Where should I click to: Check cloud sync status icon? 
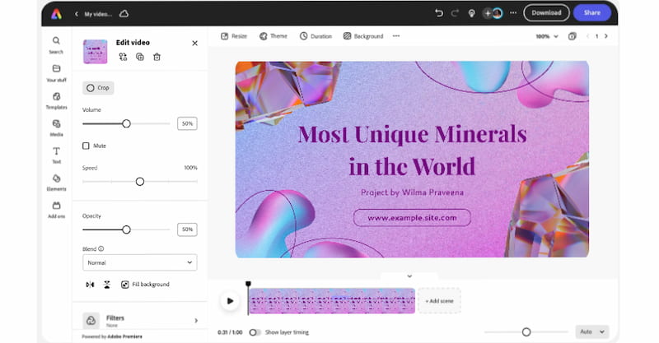(x=124, y=14)
